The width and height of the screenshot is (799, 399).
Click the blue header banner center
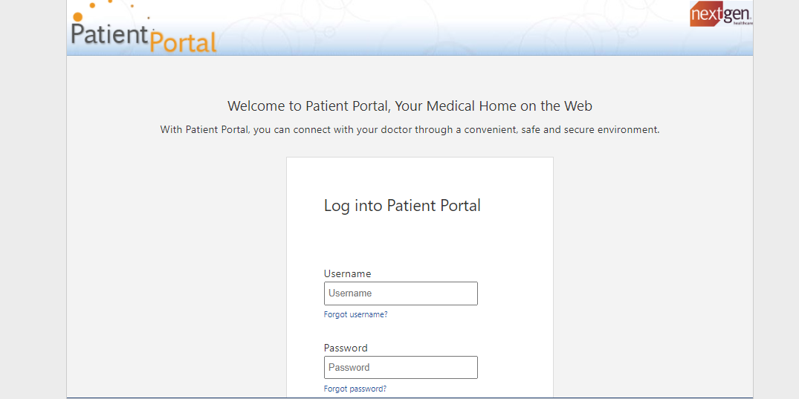coord(410,27)
